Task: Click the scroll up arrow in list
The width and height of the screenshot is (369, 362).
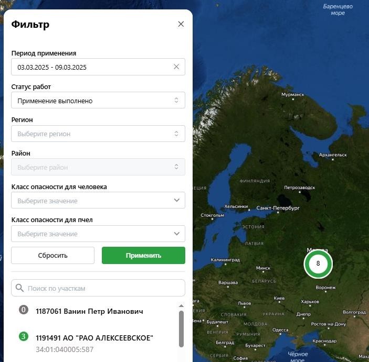Action: tap(182, 306)
